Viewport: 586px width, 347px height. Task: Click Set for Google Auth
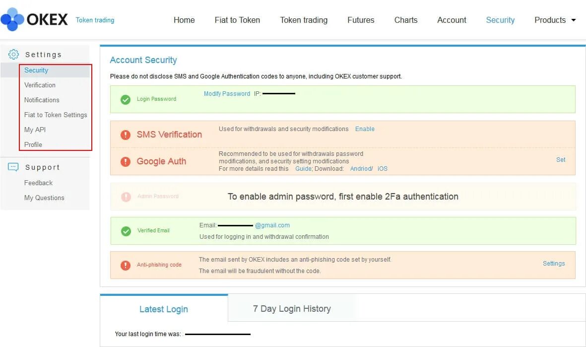coord(561,160)
